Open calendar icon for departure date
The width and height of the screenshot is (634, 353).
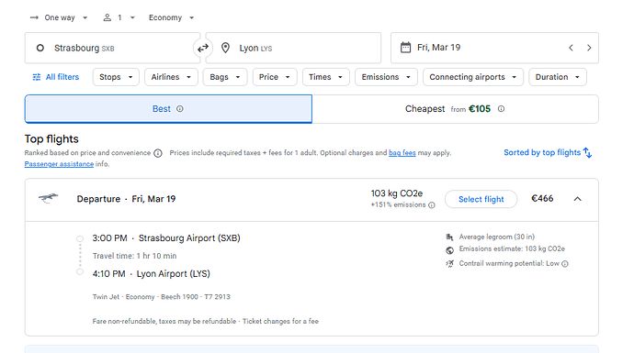pyautogui.click(x=405, y=48)
